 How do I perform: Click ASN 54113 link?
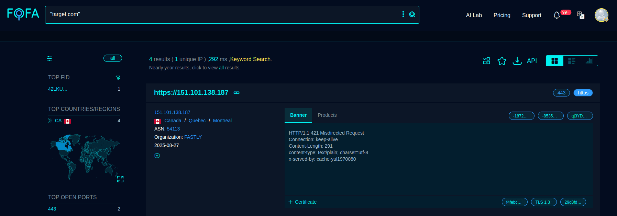(x=173, y=129)
